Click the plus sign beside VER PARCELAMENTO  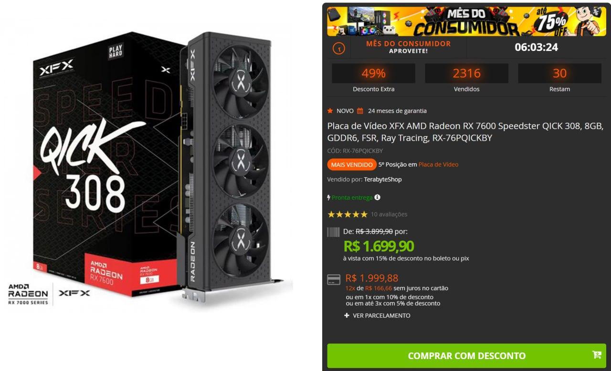tap(347, 315)
